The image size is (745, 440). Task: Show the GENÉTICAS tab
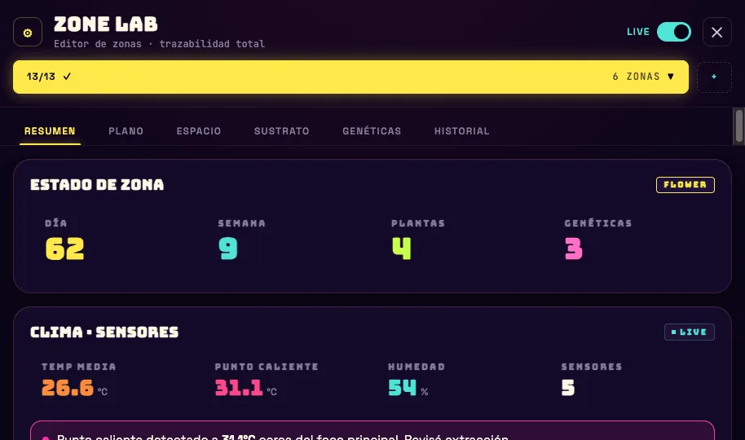click(372, 131)
